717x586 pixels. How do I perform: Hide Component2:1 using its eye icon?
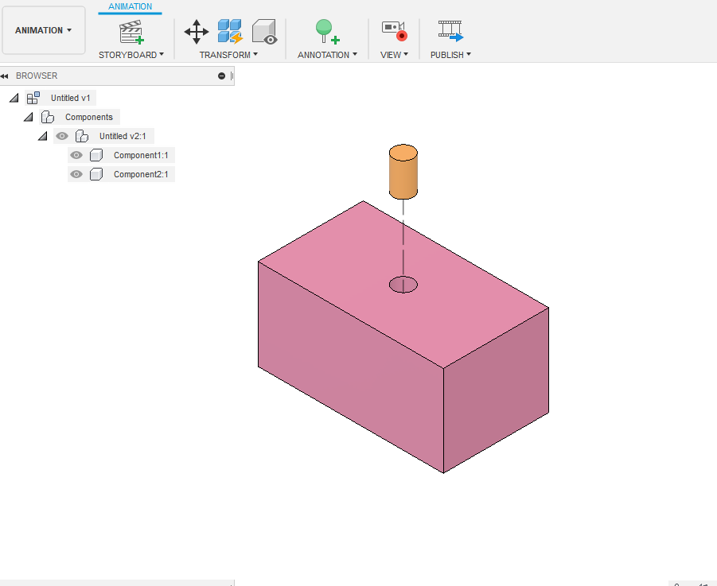point(76,174)
